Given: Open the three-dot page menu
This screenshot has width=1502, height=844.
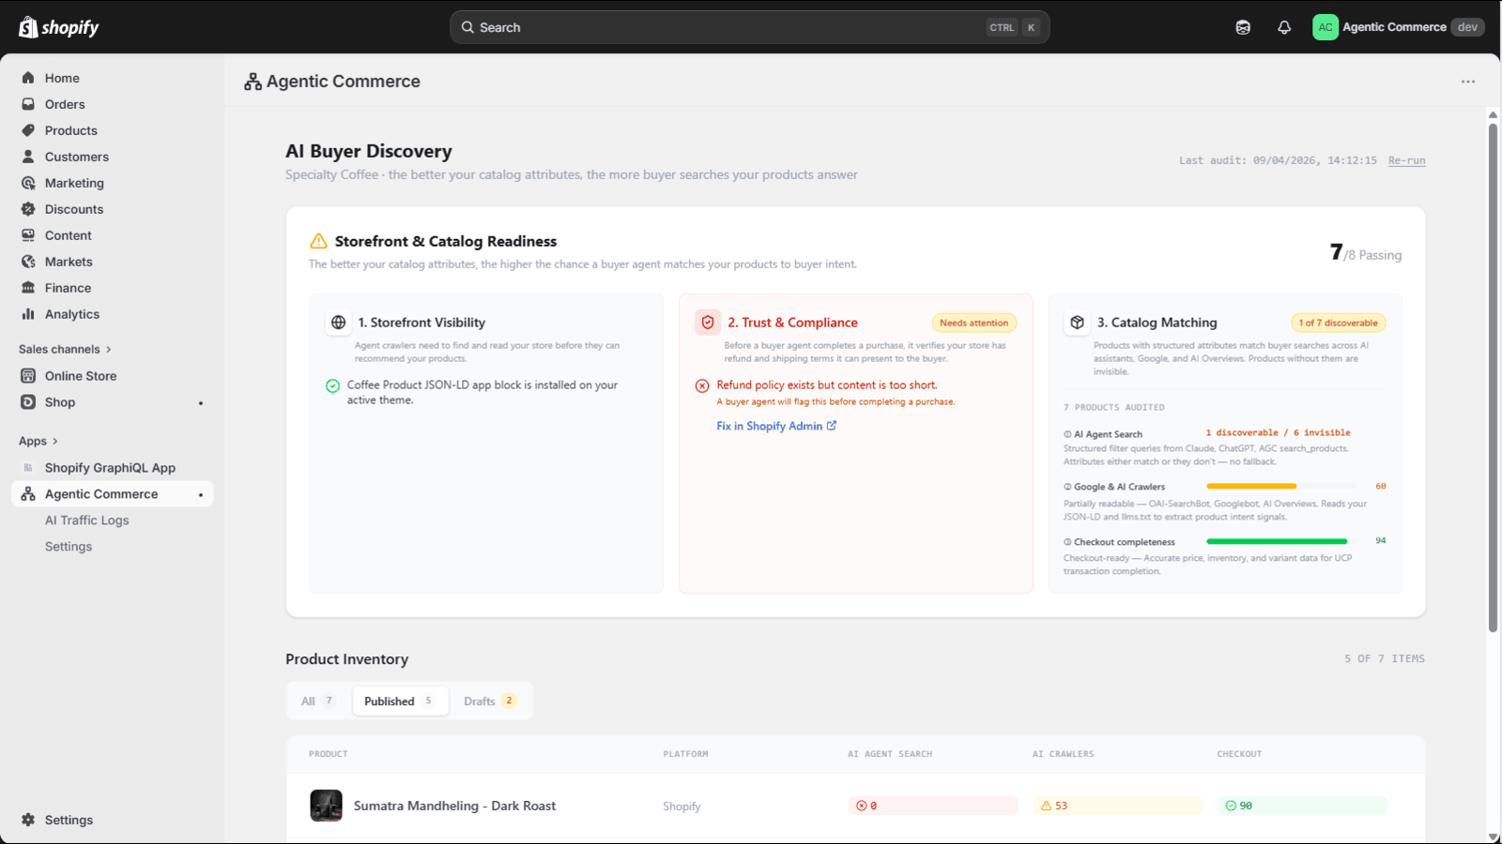Looking at the screenshot, I should 1468,82.
